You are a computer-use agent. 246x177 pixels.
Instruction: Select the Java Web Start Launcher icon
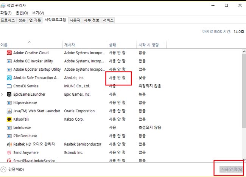pyautogui.click(x=9, y=111)
